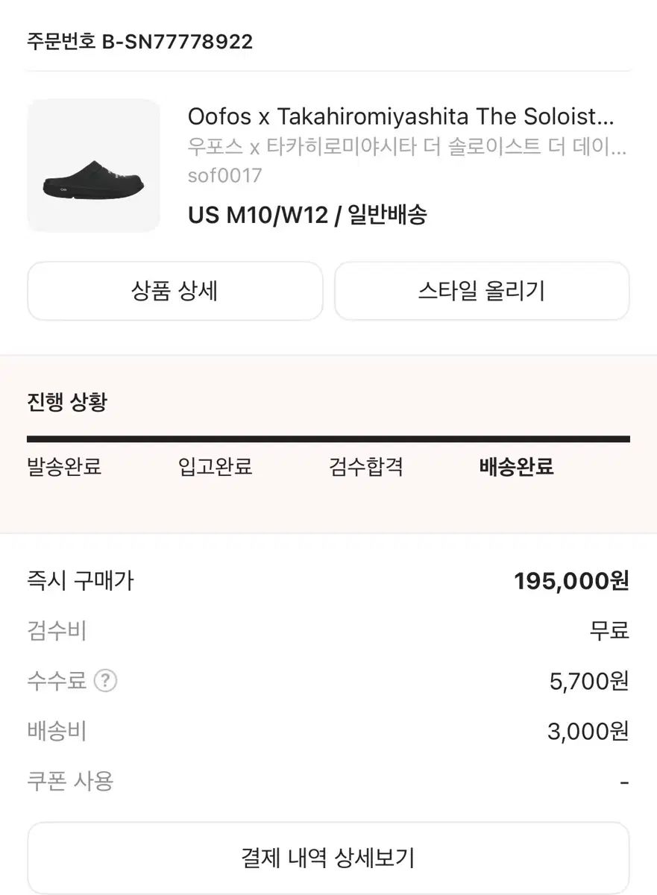Select the 입고완료 progress step
657x895 pixels.
(x=215, y=468)
